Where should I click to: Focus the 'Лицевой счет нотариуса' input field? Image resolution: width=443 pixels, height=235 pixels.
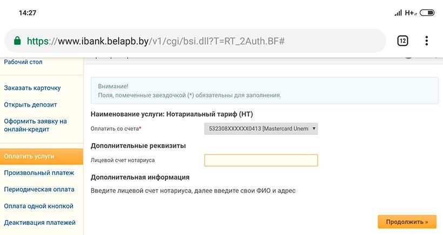(x=261, y=160)
